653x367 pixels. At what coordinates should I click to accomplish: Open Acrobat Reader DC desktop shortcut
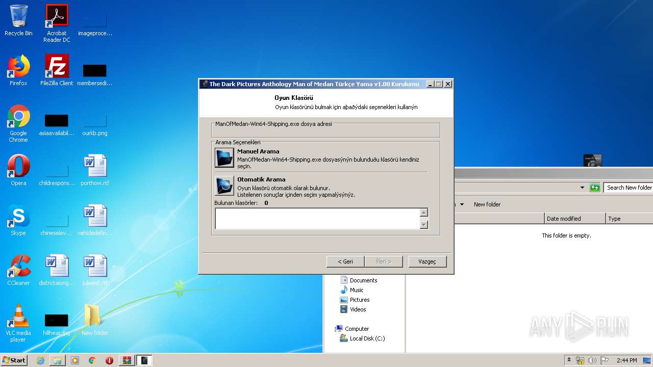point(57,24)
